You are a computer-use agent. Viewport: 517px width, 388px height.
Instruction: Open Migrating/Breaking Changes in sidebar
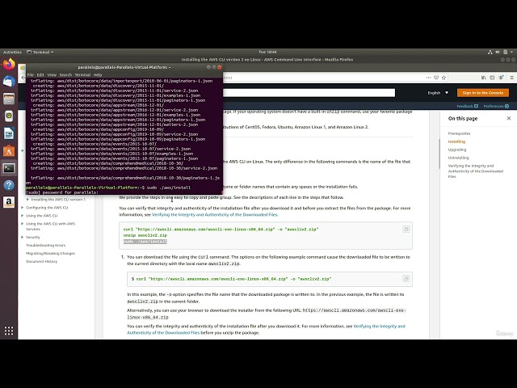50,253
